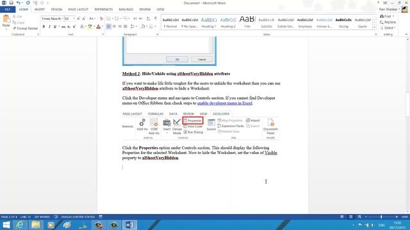Grow the font size

click(78, 19)
